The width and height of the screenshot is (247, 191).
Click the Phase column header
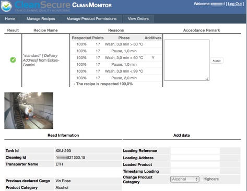[x=124, y=38]
